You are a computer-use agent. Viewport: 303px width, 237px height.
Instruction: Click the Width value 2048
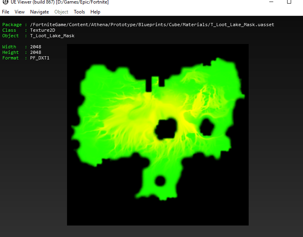pyautogui.click(x=36, y=47)
